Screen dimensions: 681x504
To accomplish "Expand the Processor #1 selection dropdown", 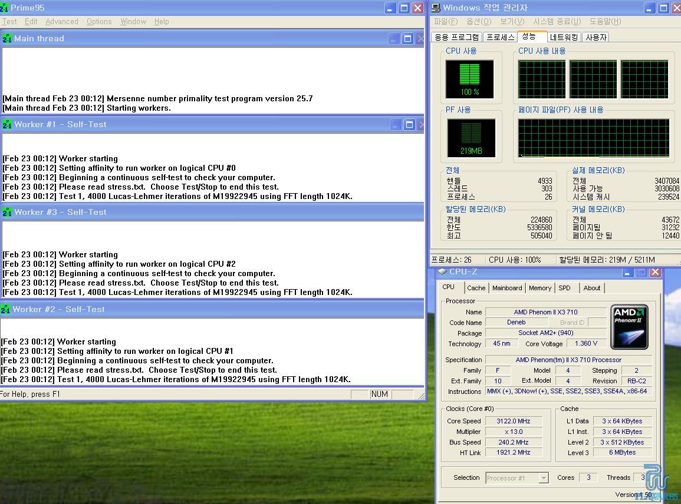I will (x=543, y=478).
